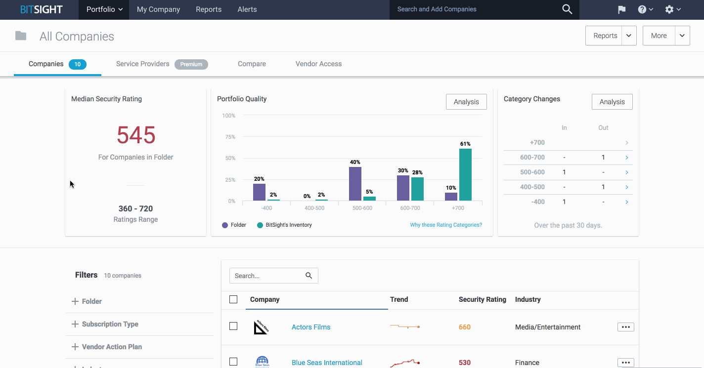Switch to the Compare tab
The image size is (704, 368).
[x=252, y=64]
